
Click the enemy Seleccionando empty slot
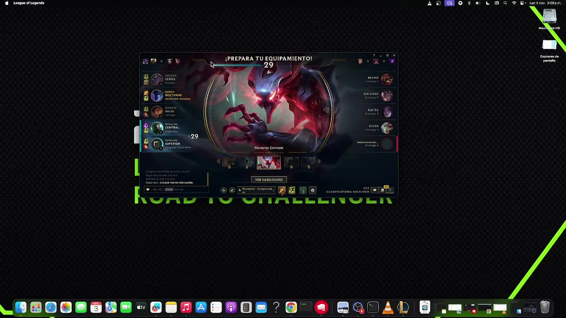click(387, 144)
